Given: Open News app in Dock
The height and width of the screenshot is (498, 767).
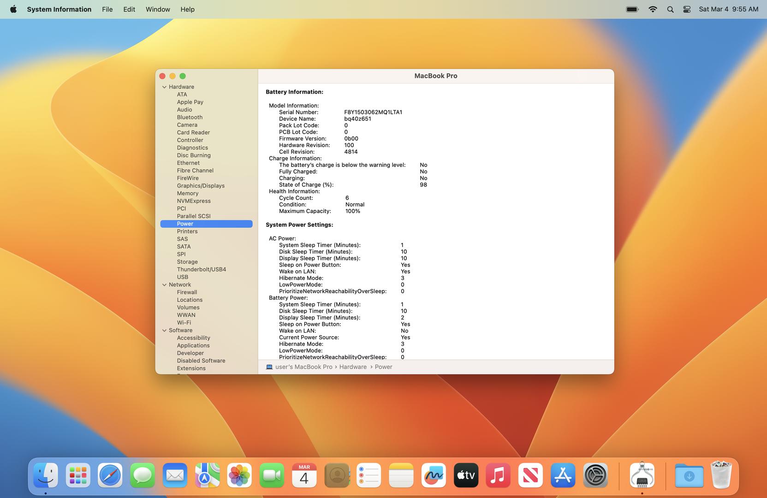Looking at the screenshot, I should [x=530, y=475].
